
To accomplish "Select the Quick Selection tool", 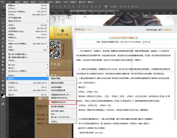I will tap(3, 27).
